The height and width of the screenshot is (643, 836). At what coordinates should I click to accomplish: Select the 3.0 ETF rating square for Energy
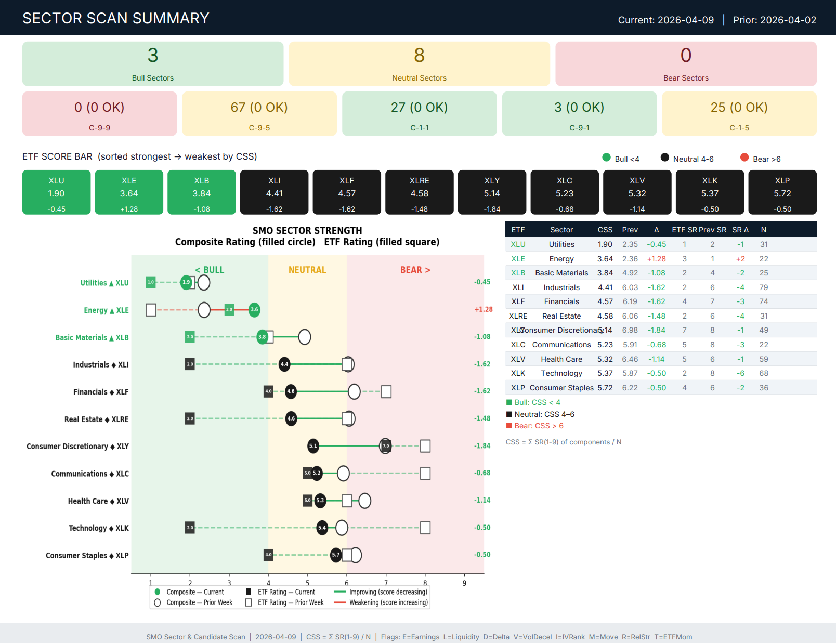[x=229, y=310]
